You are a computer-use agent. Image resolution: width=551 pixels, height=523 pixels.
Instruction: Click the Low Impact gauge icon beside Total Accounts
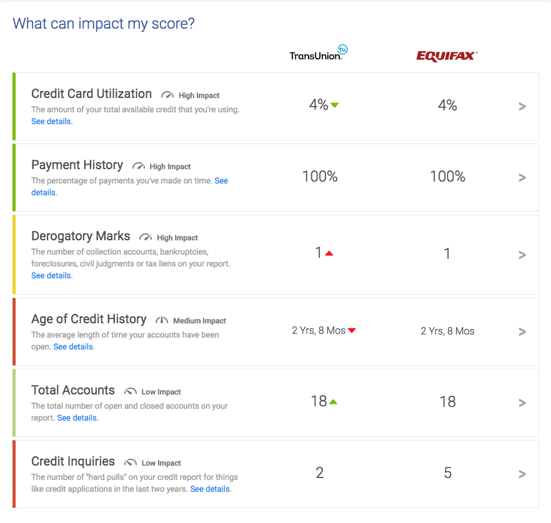(131, 391)
